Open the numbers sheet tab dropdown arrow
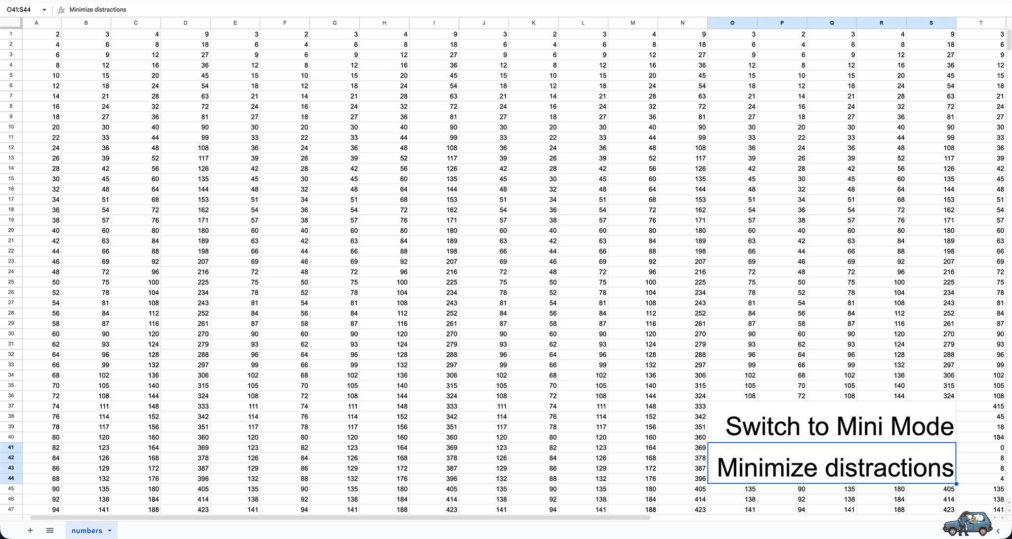This screenshot has height=539, width=1012. [x=110, y=531]
